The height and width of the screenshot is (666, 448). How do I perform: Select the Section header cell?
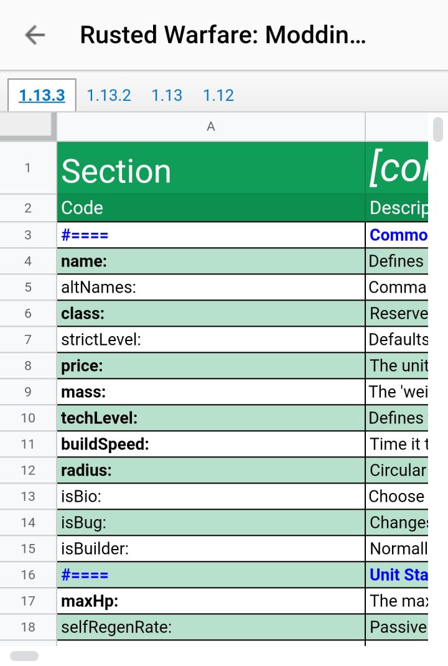(x=211, y=168)
